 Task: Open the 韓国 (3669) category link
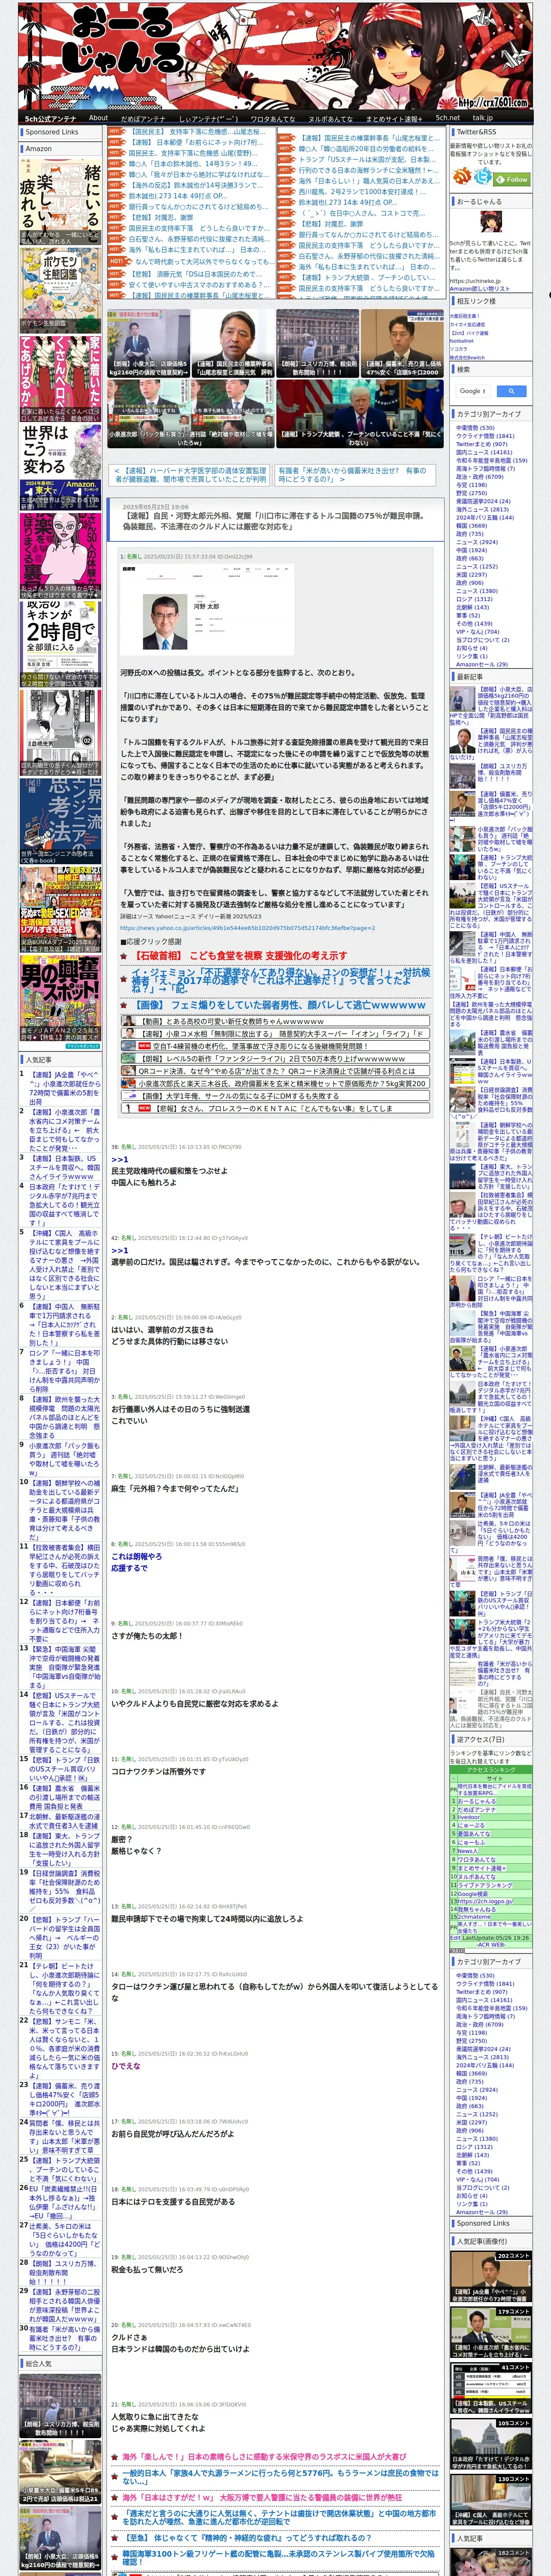coord(471,525)
